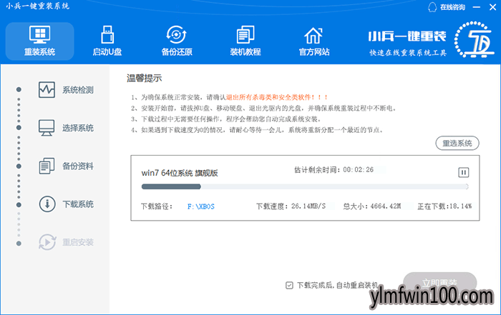Open the download path F:\XBOS link
Image resolution: width=501 pixels, height=315 pixels.
click(x=200, y=206)
